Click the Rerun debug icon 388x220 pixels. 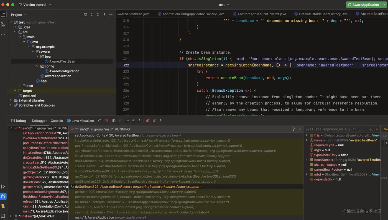coord(100,121)
